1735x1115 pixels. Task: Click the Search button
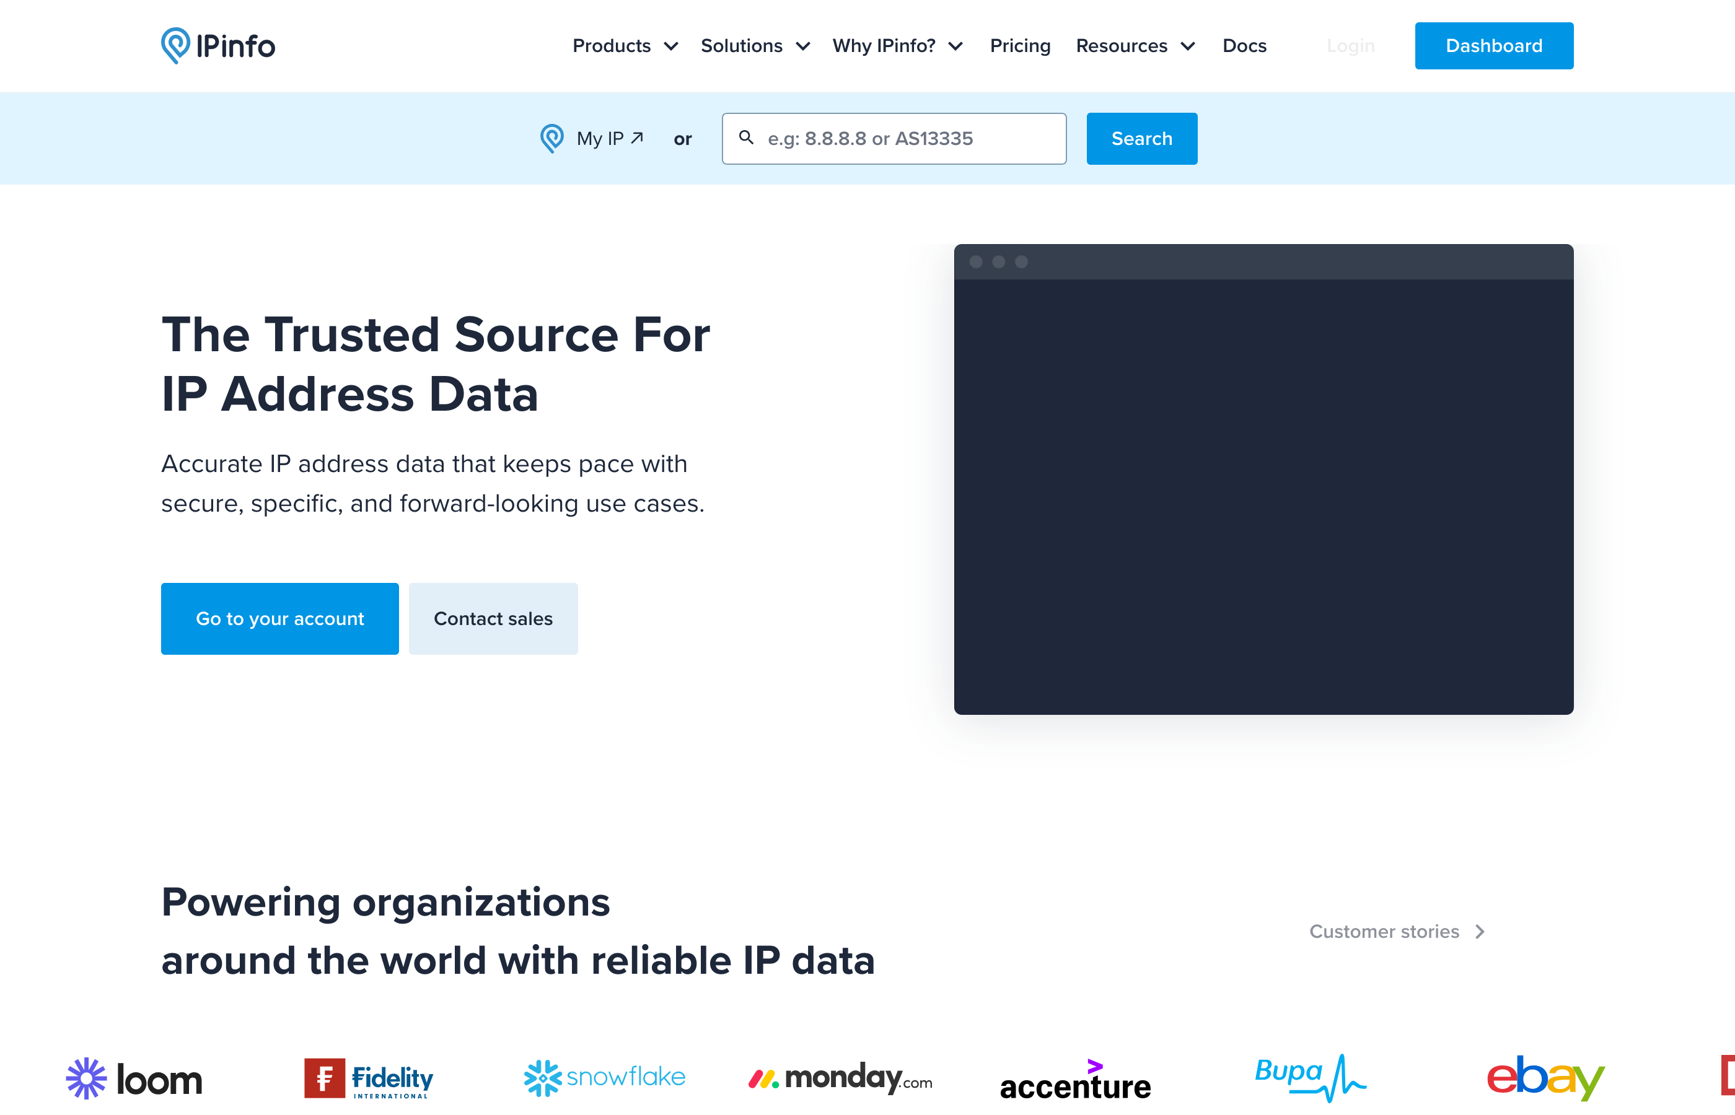click(x=1142, y=138)
